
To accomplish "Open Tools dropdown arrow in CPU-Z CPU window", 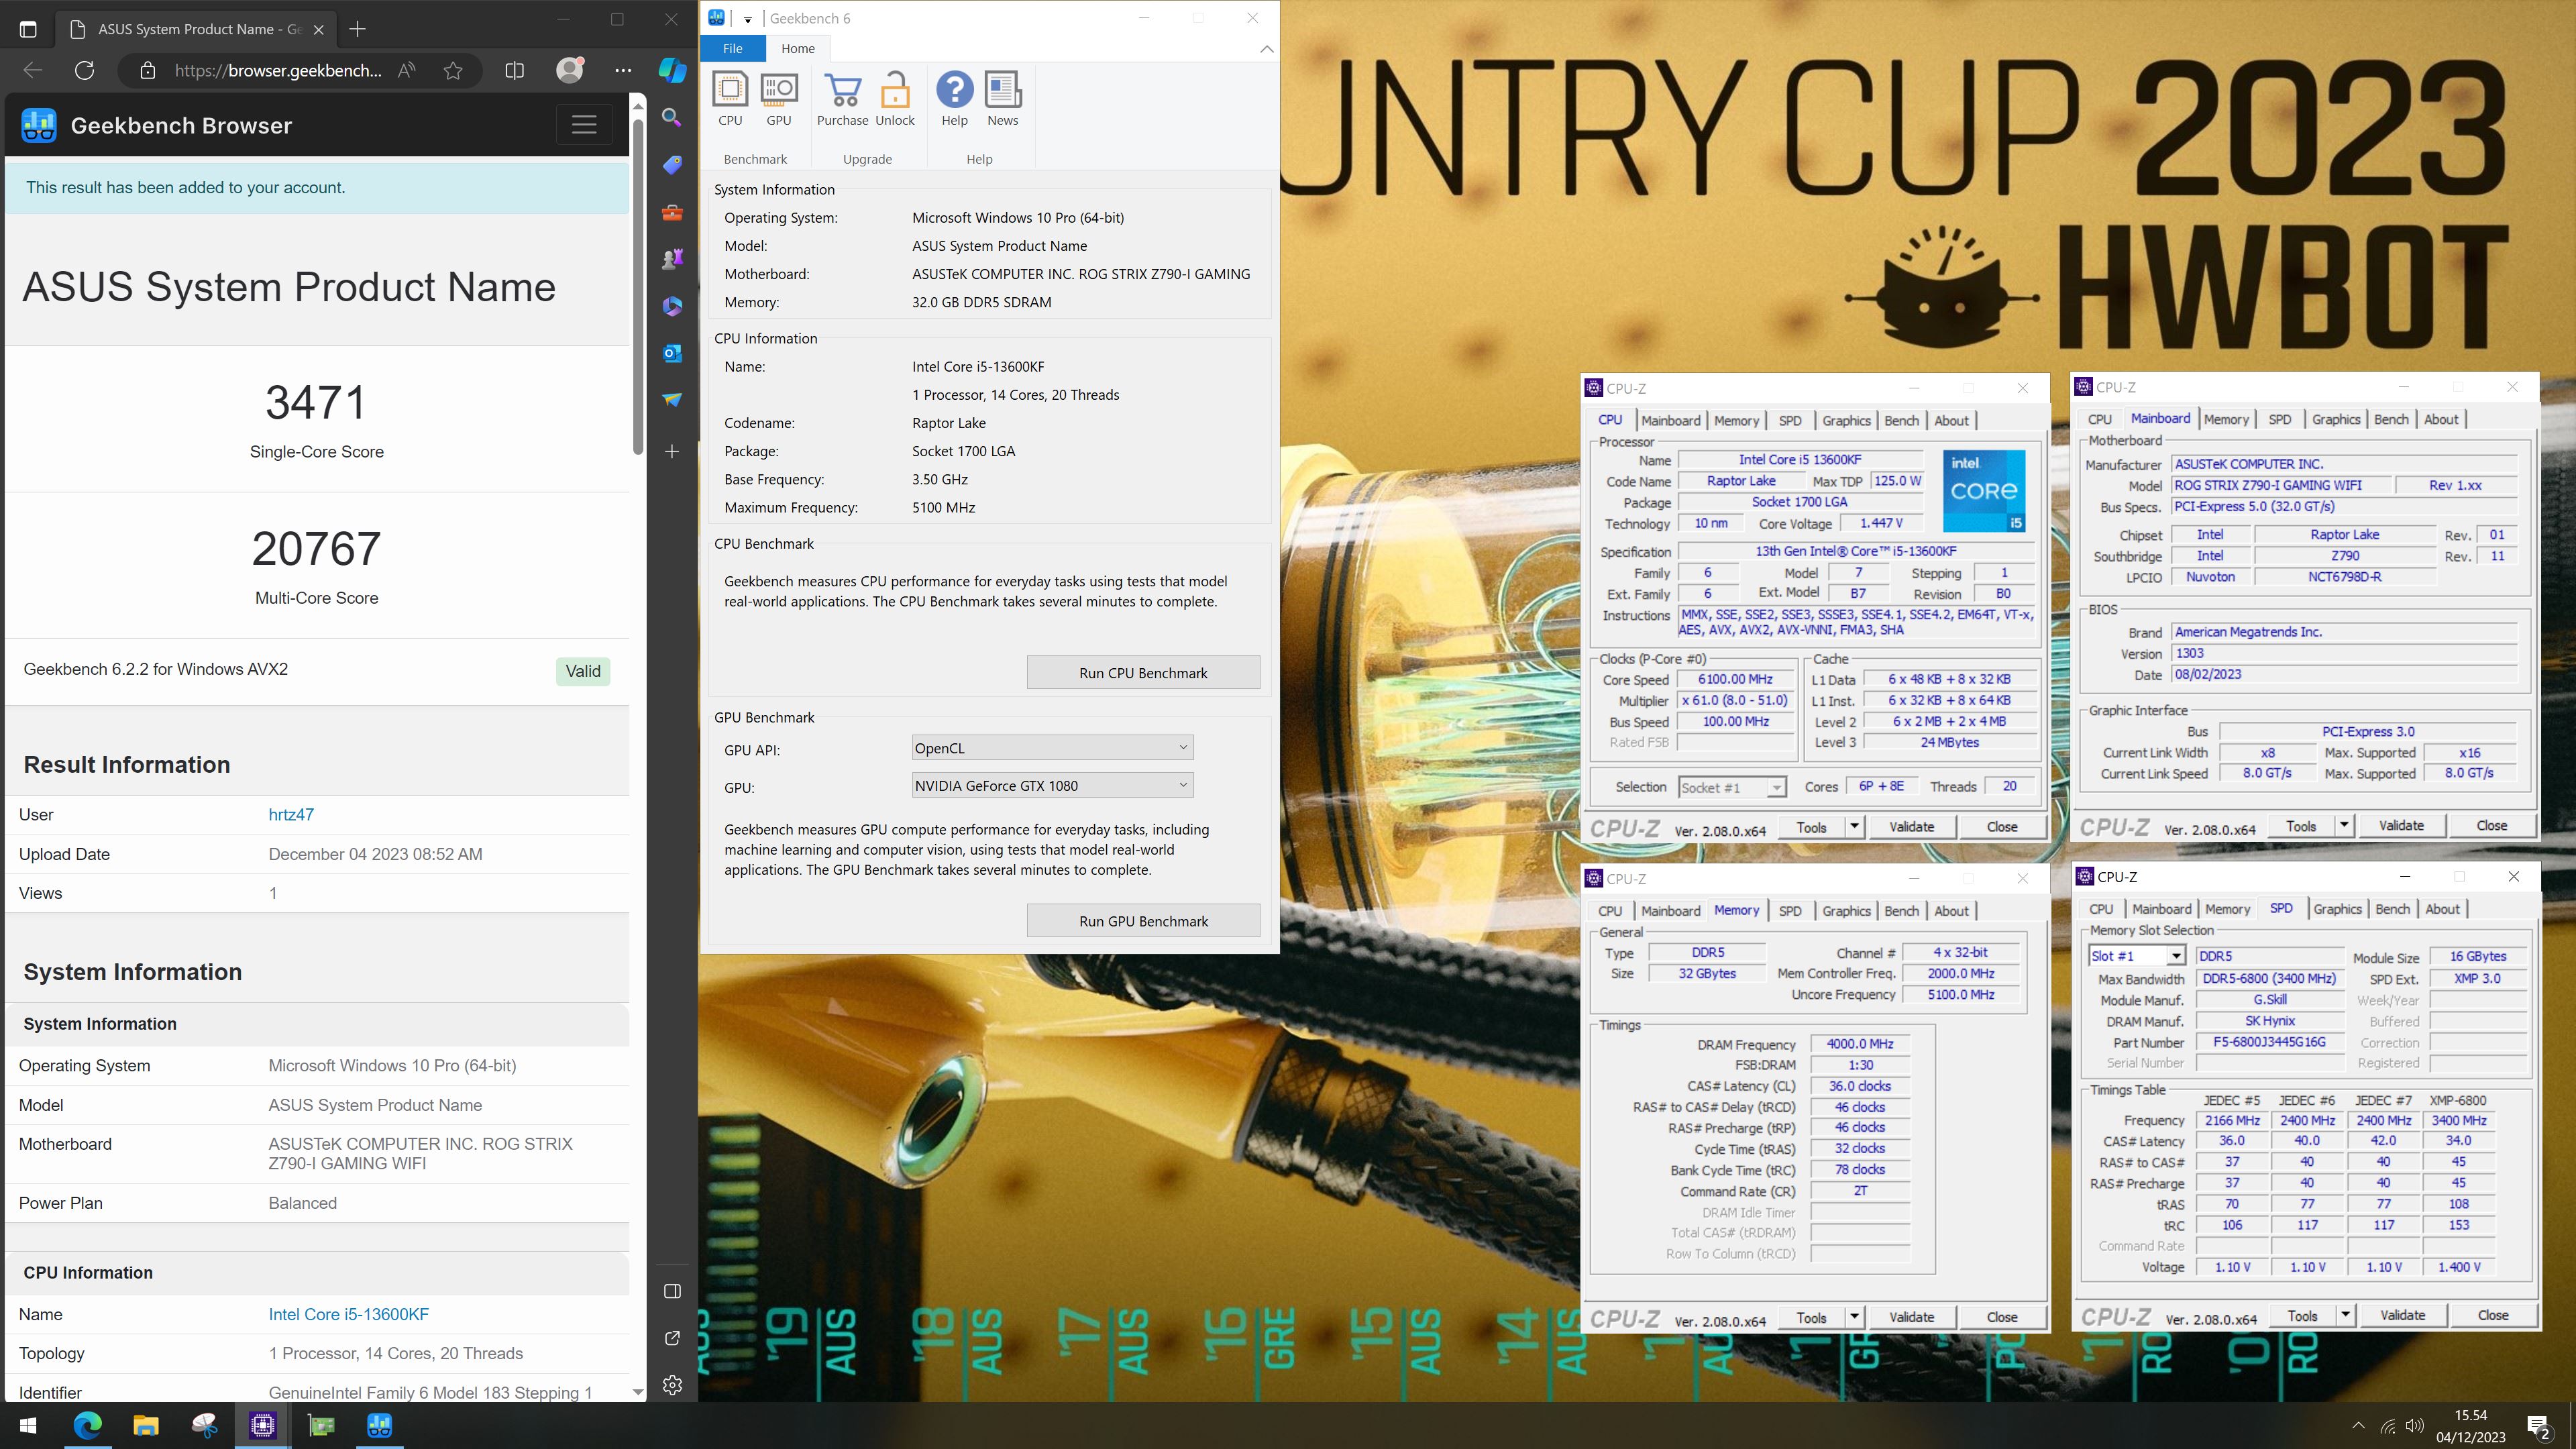I will [1854, 826].
